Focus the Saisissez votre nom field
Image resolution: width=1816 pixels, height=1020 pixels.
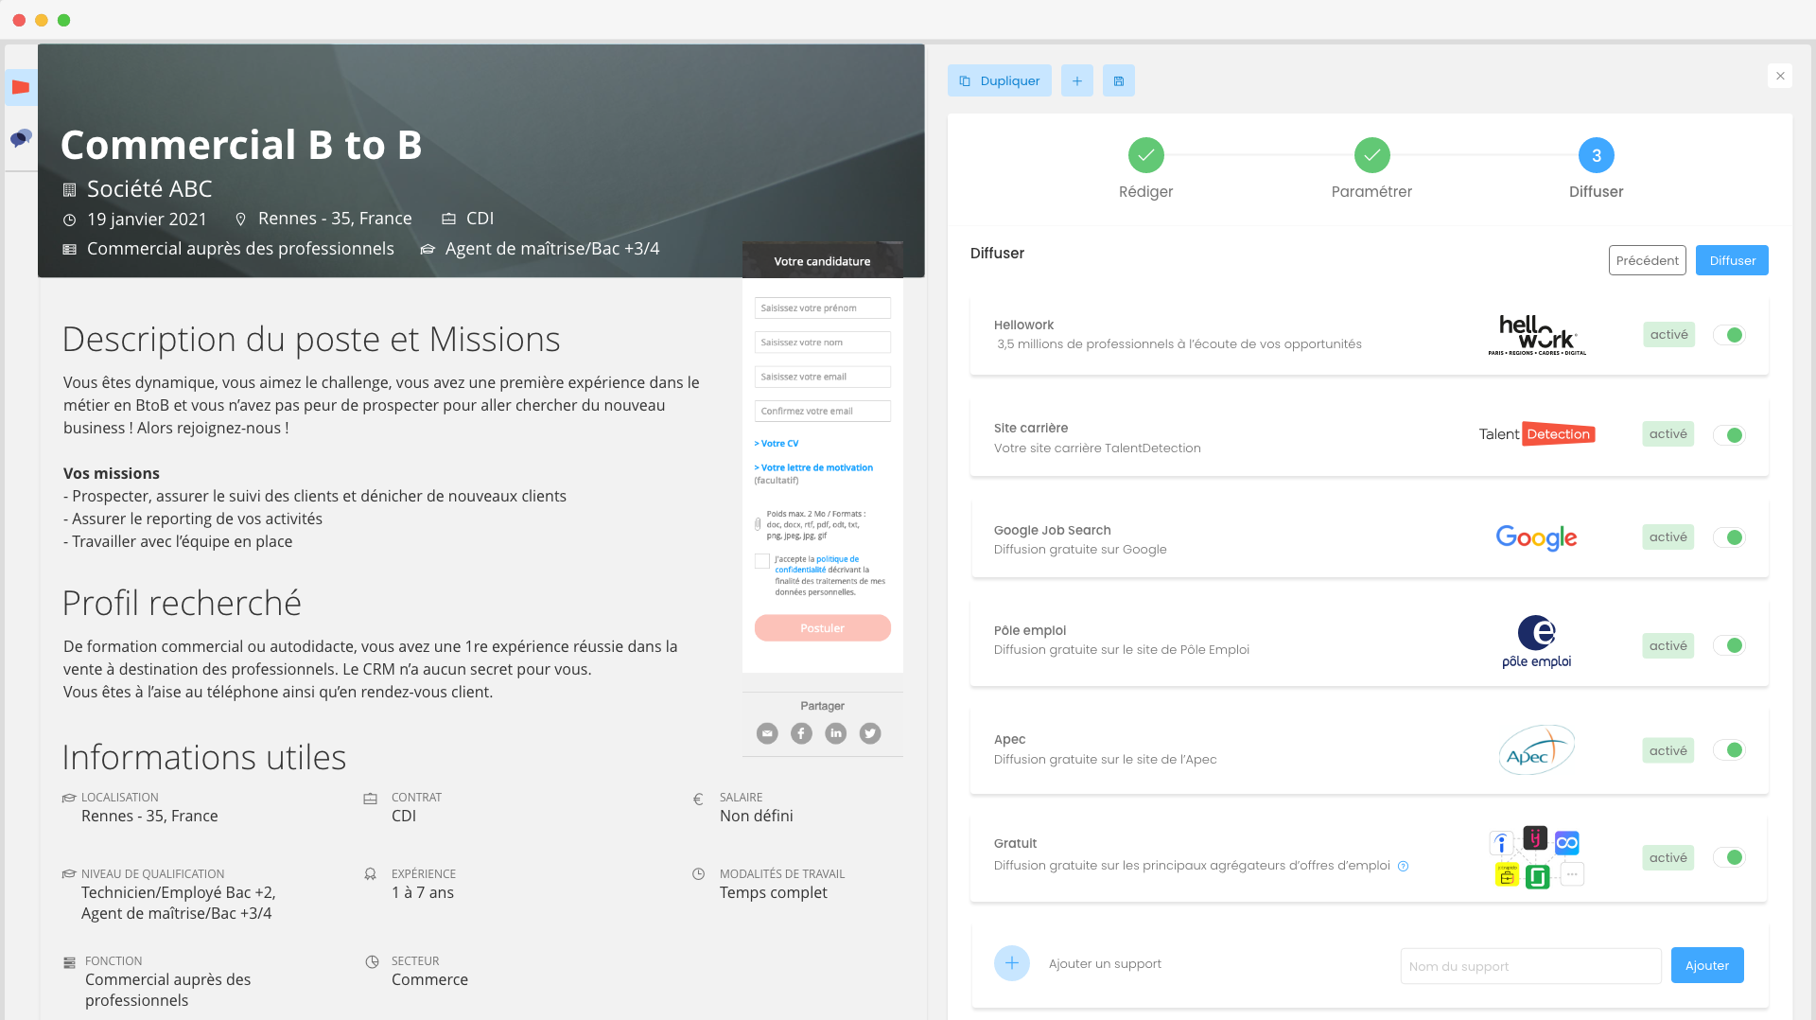[x=823, y=343]
